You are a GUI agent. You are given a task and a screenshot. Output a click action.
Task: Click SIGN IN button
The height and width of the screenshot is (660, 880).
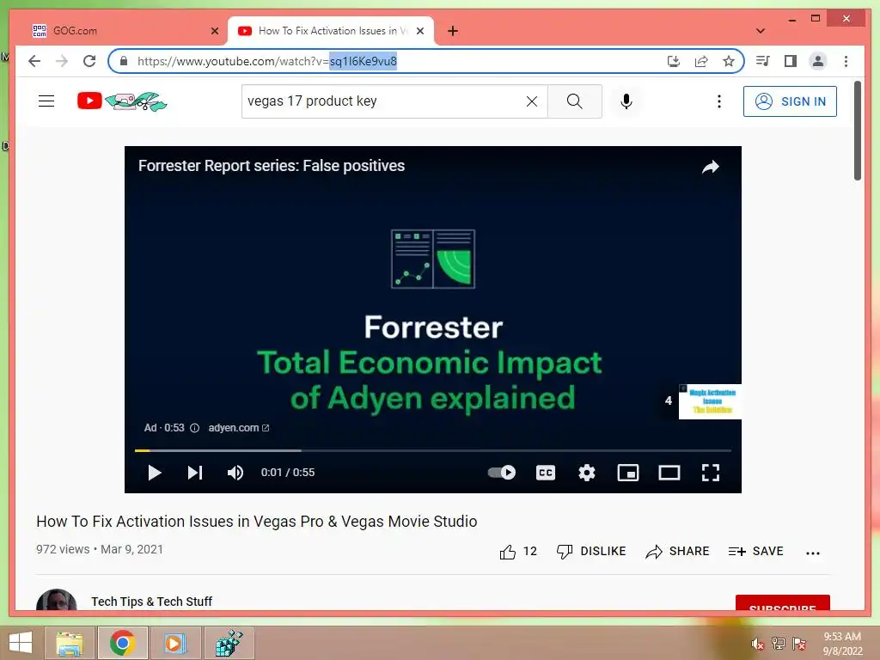click(x=790, y=101)
